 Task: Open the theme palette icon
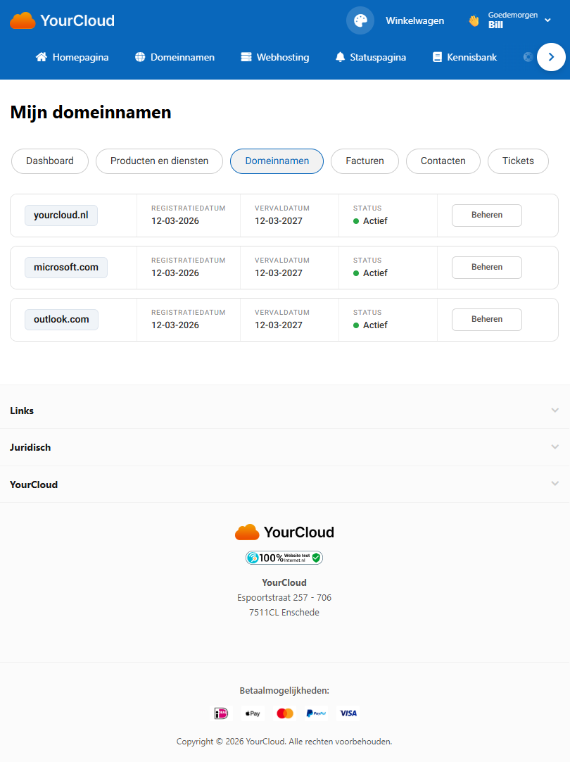(360, 20)
